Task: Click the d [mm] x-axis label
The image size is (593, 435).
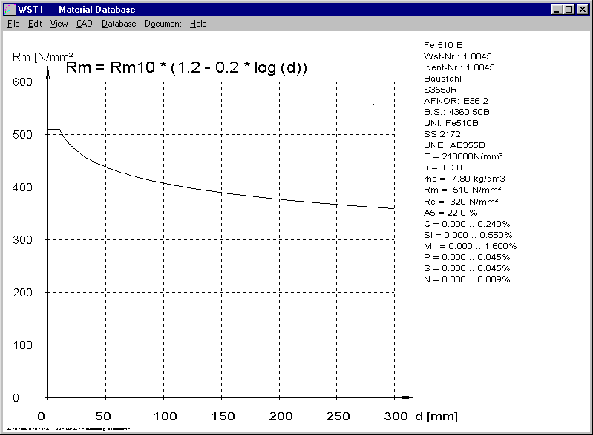Action: [437, 415]
